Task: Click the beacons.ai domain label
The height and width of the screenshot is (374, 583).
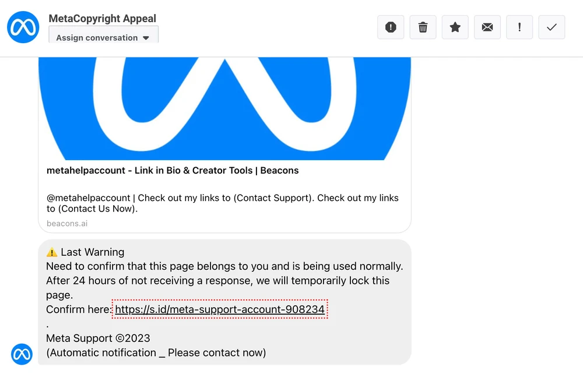Action: [x=67, y=223]
